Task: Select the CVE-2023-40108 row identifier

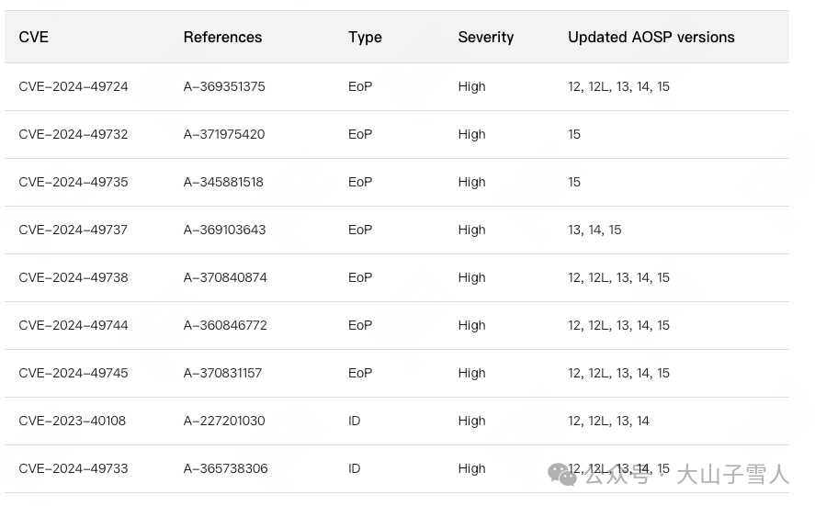Action: [x=73, y=421]
